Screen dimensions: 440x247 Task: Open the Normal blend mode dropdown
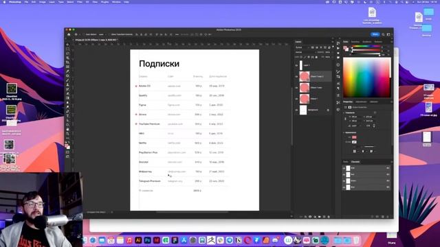(x=305, y=52)
